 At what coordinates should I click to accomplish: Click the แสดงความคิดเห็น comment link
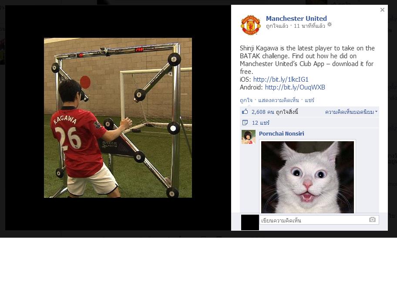[279, 100]
